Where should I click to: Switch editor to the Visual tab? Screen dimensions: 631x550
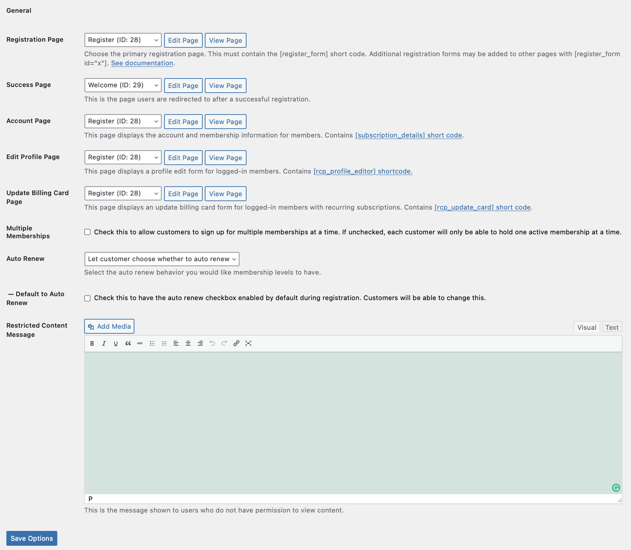[587, 327]
